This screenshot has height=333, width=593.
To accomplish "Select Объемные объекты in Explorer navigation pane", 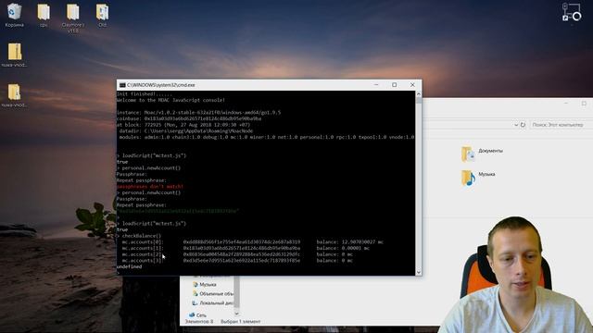I will point(212,293).
